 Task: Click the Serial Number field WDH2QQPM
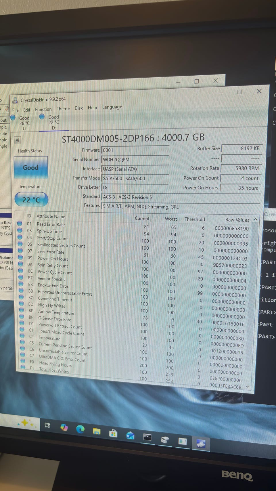point(135,160)
